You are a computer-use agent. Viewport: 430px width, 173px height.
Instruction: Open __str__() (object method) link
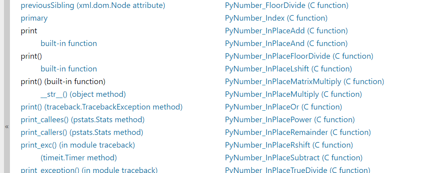click(83, 94)
